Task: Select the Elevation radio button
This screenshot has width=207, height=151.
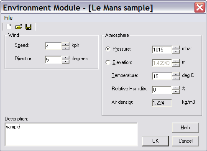Action: point(108,62)
